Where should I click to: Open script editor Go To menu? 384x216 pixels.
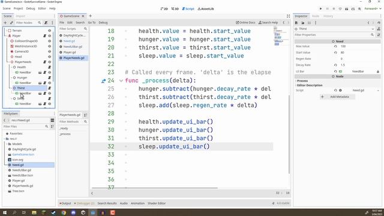(92, 23)
